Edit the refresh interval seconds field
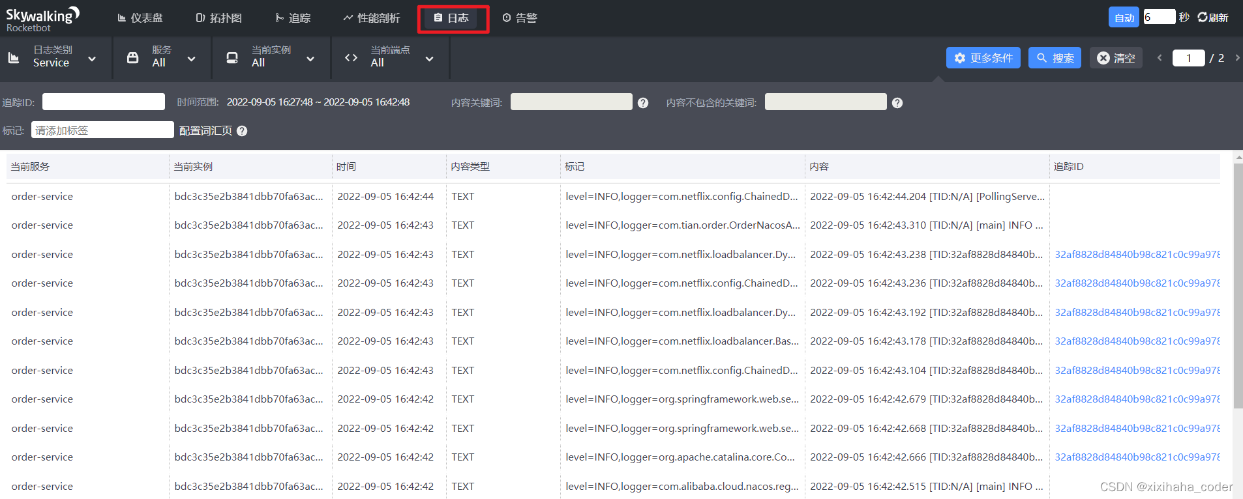The width and height of the screenshot is (1243, 499). click(x=1160, y=17)
